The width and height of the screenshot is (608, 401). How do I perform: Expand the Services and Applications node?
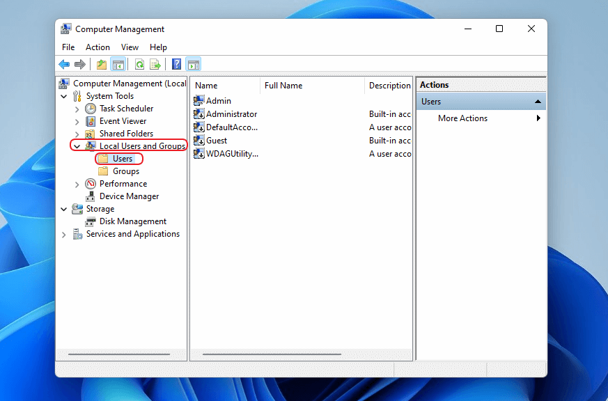point(64,235)
